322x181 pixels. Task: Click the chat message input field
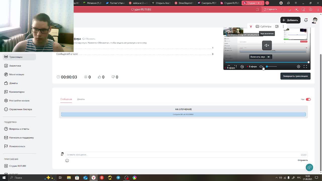[186, 155]
